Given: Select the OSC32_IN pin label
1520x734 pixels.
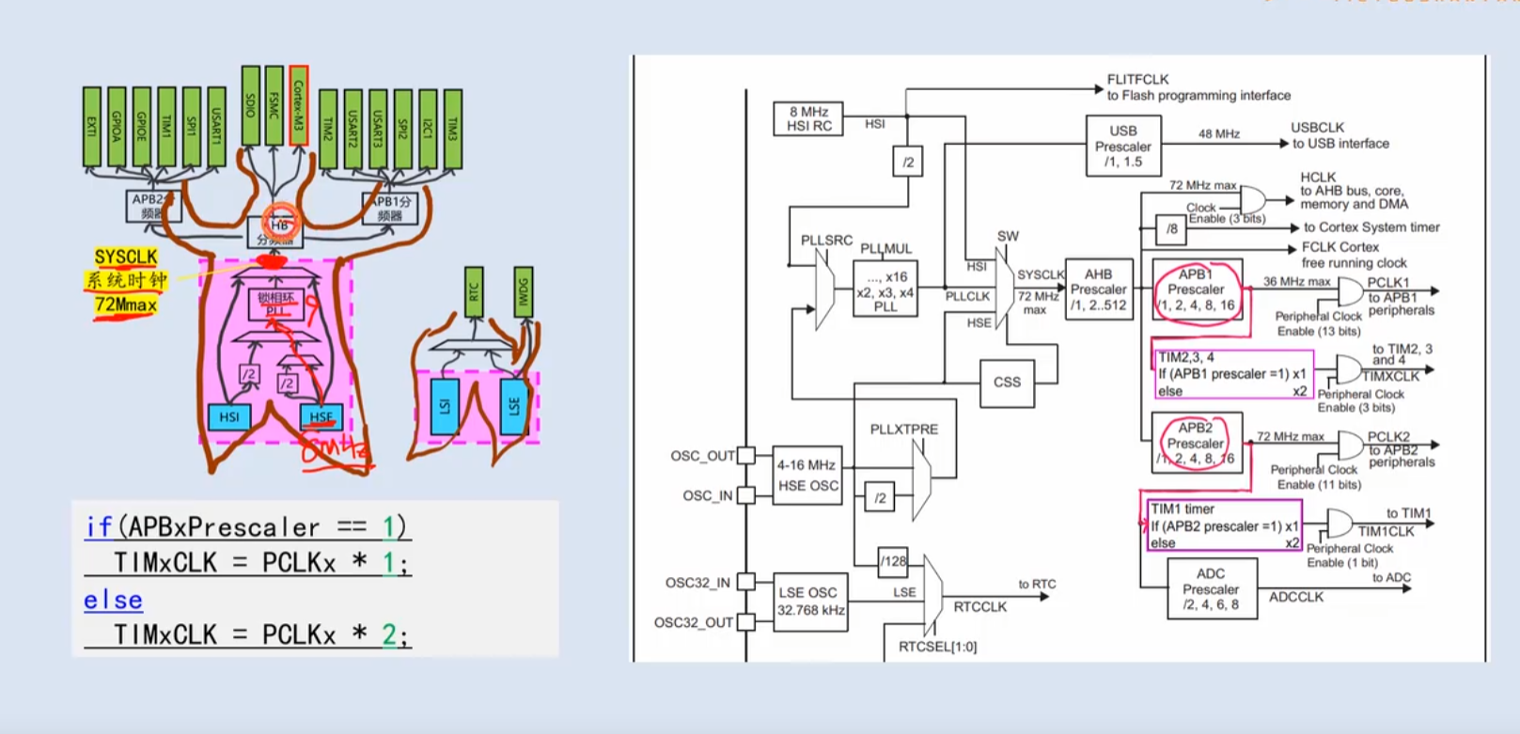Looking at the screenshot, I should click(x=697, y=583).
